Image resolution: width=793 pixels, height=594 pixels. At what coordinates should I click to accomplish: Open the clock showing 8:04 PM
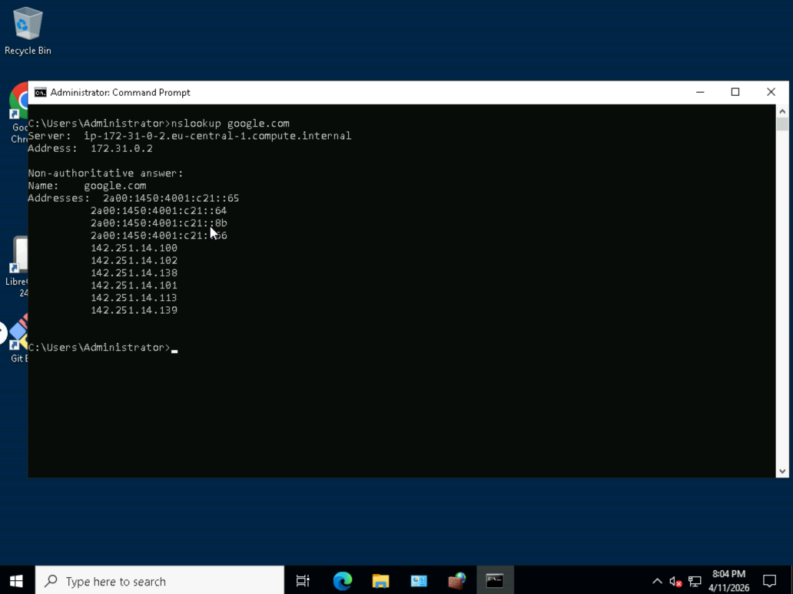pyautogui.click(x=728, y=581)
